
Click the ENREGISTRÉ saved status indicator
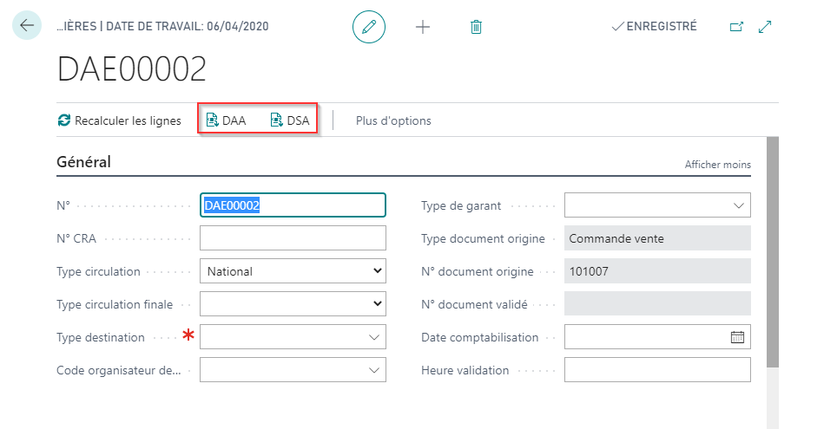click(654, 26)
